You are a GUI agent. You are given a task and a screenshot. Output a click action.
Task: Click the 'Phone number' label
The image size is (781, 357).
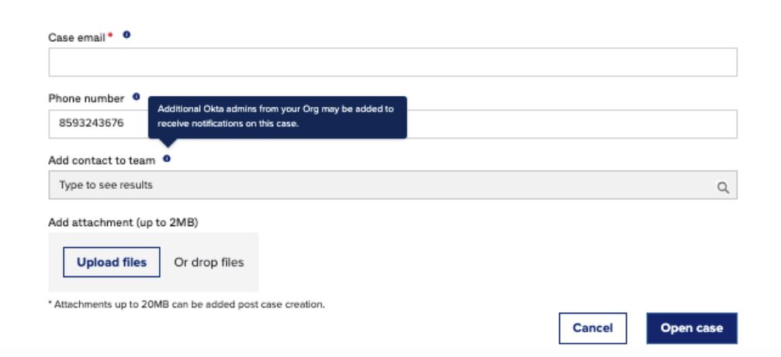click(x=86, y=99)
